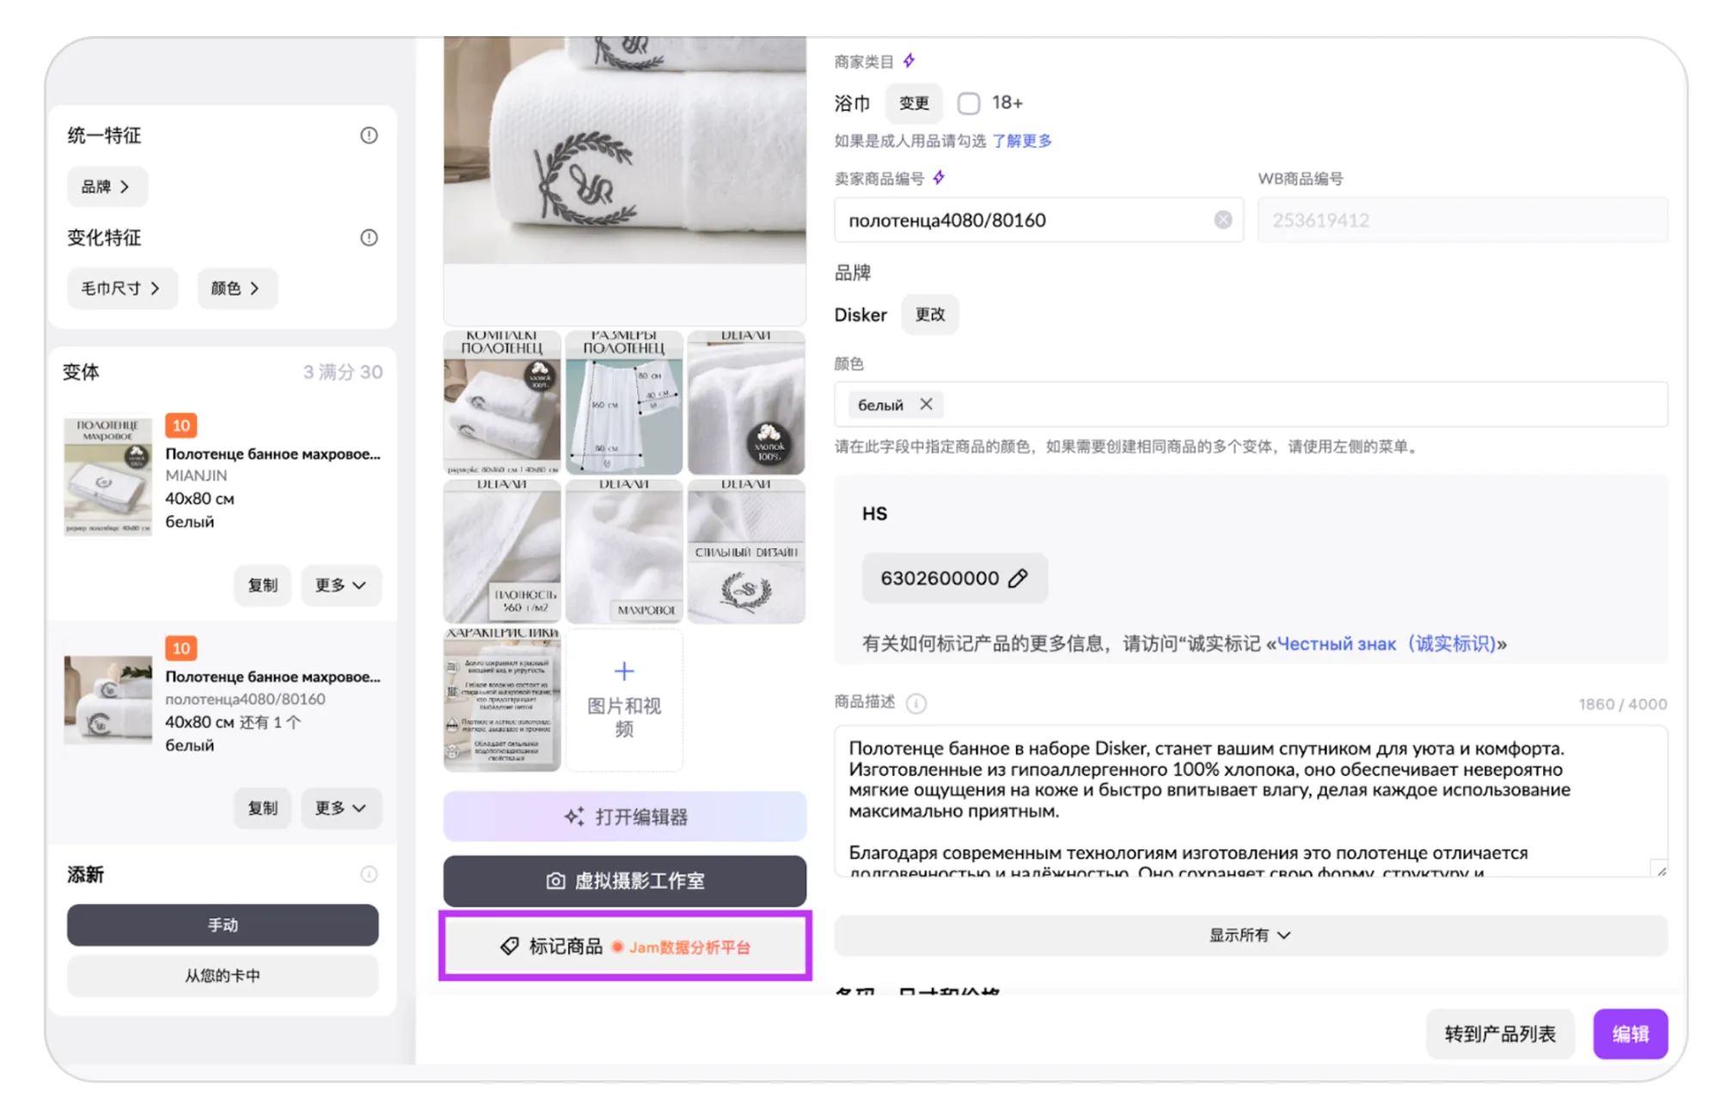Click the info icon beside 变化特征
Viewport: 1733px width, 1119px height.
tap(369, 237)
